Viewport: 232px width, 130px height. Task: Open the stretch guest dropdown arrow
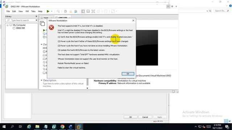[116, 11]
